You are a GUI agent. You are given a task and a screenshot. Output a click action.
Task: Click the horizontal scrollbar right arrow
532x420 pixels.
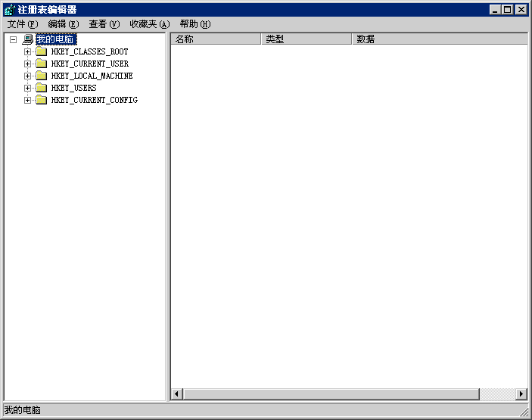(521, 394)
